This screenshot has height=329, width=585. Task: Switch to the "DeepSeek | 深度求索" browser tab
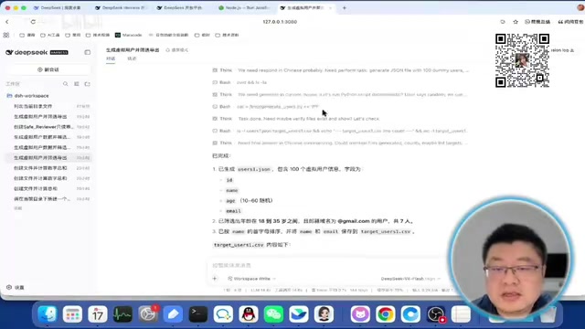coord(57,8)
